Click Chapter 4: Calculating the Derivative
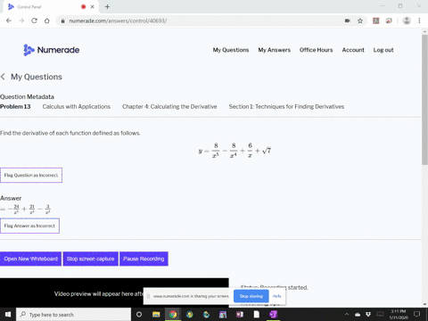The height and width of the screenshot is (321, 428). (169, 106)
